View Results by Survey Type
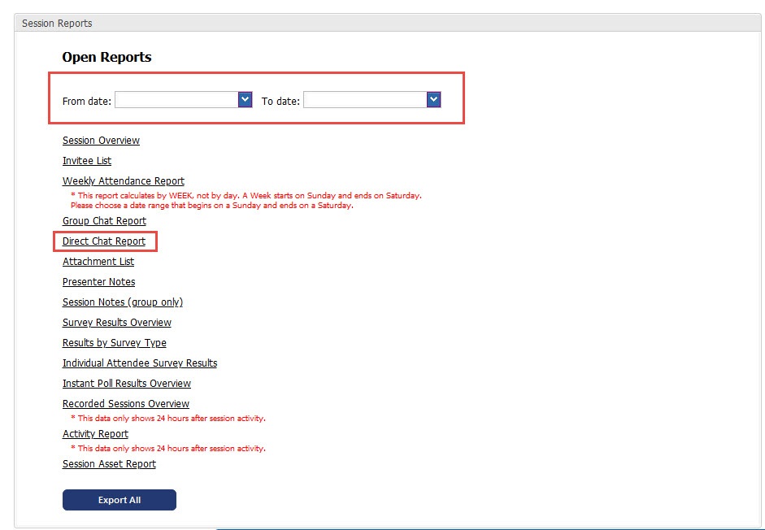The image size is (765, 530). (115, 343)
